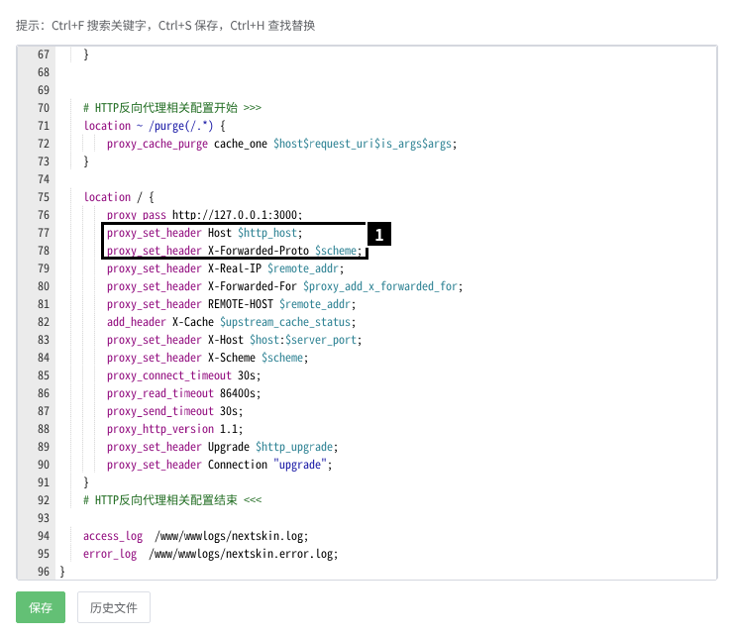Click the proxy_pass http://127.0.0.1:3000 line
This screenshot has height=638, width=734.
point(205,215)
